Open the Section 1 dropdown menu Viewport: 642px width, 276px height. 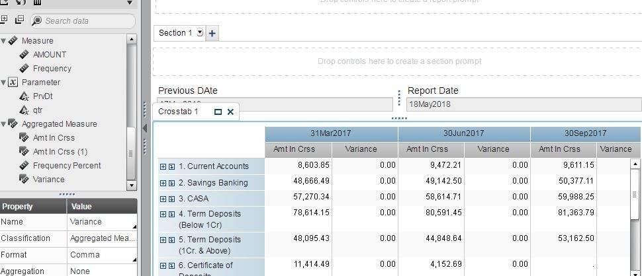pos(201,33)
